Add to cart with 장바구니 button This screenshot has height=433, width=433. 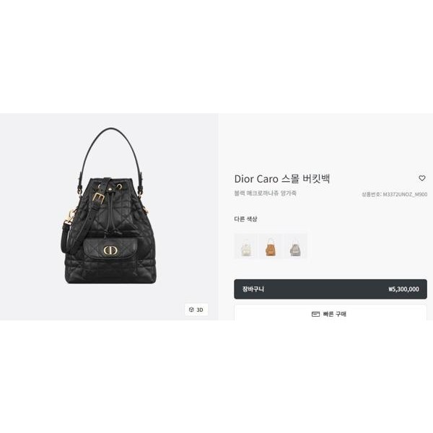point(331,289)
